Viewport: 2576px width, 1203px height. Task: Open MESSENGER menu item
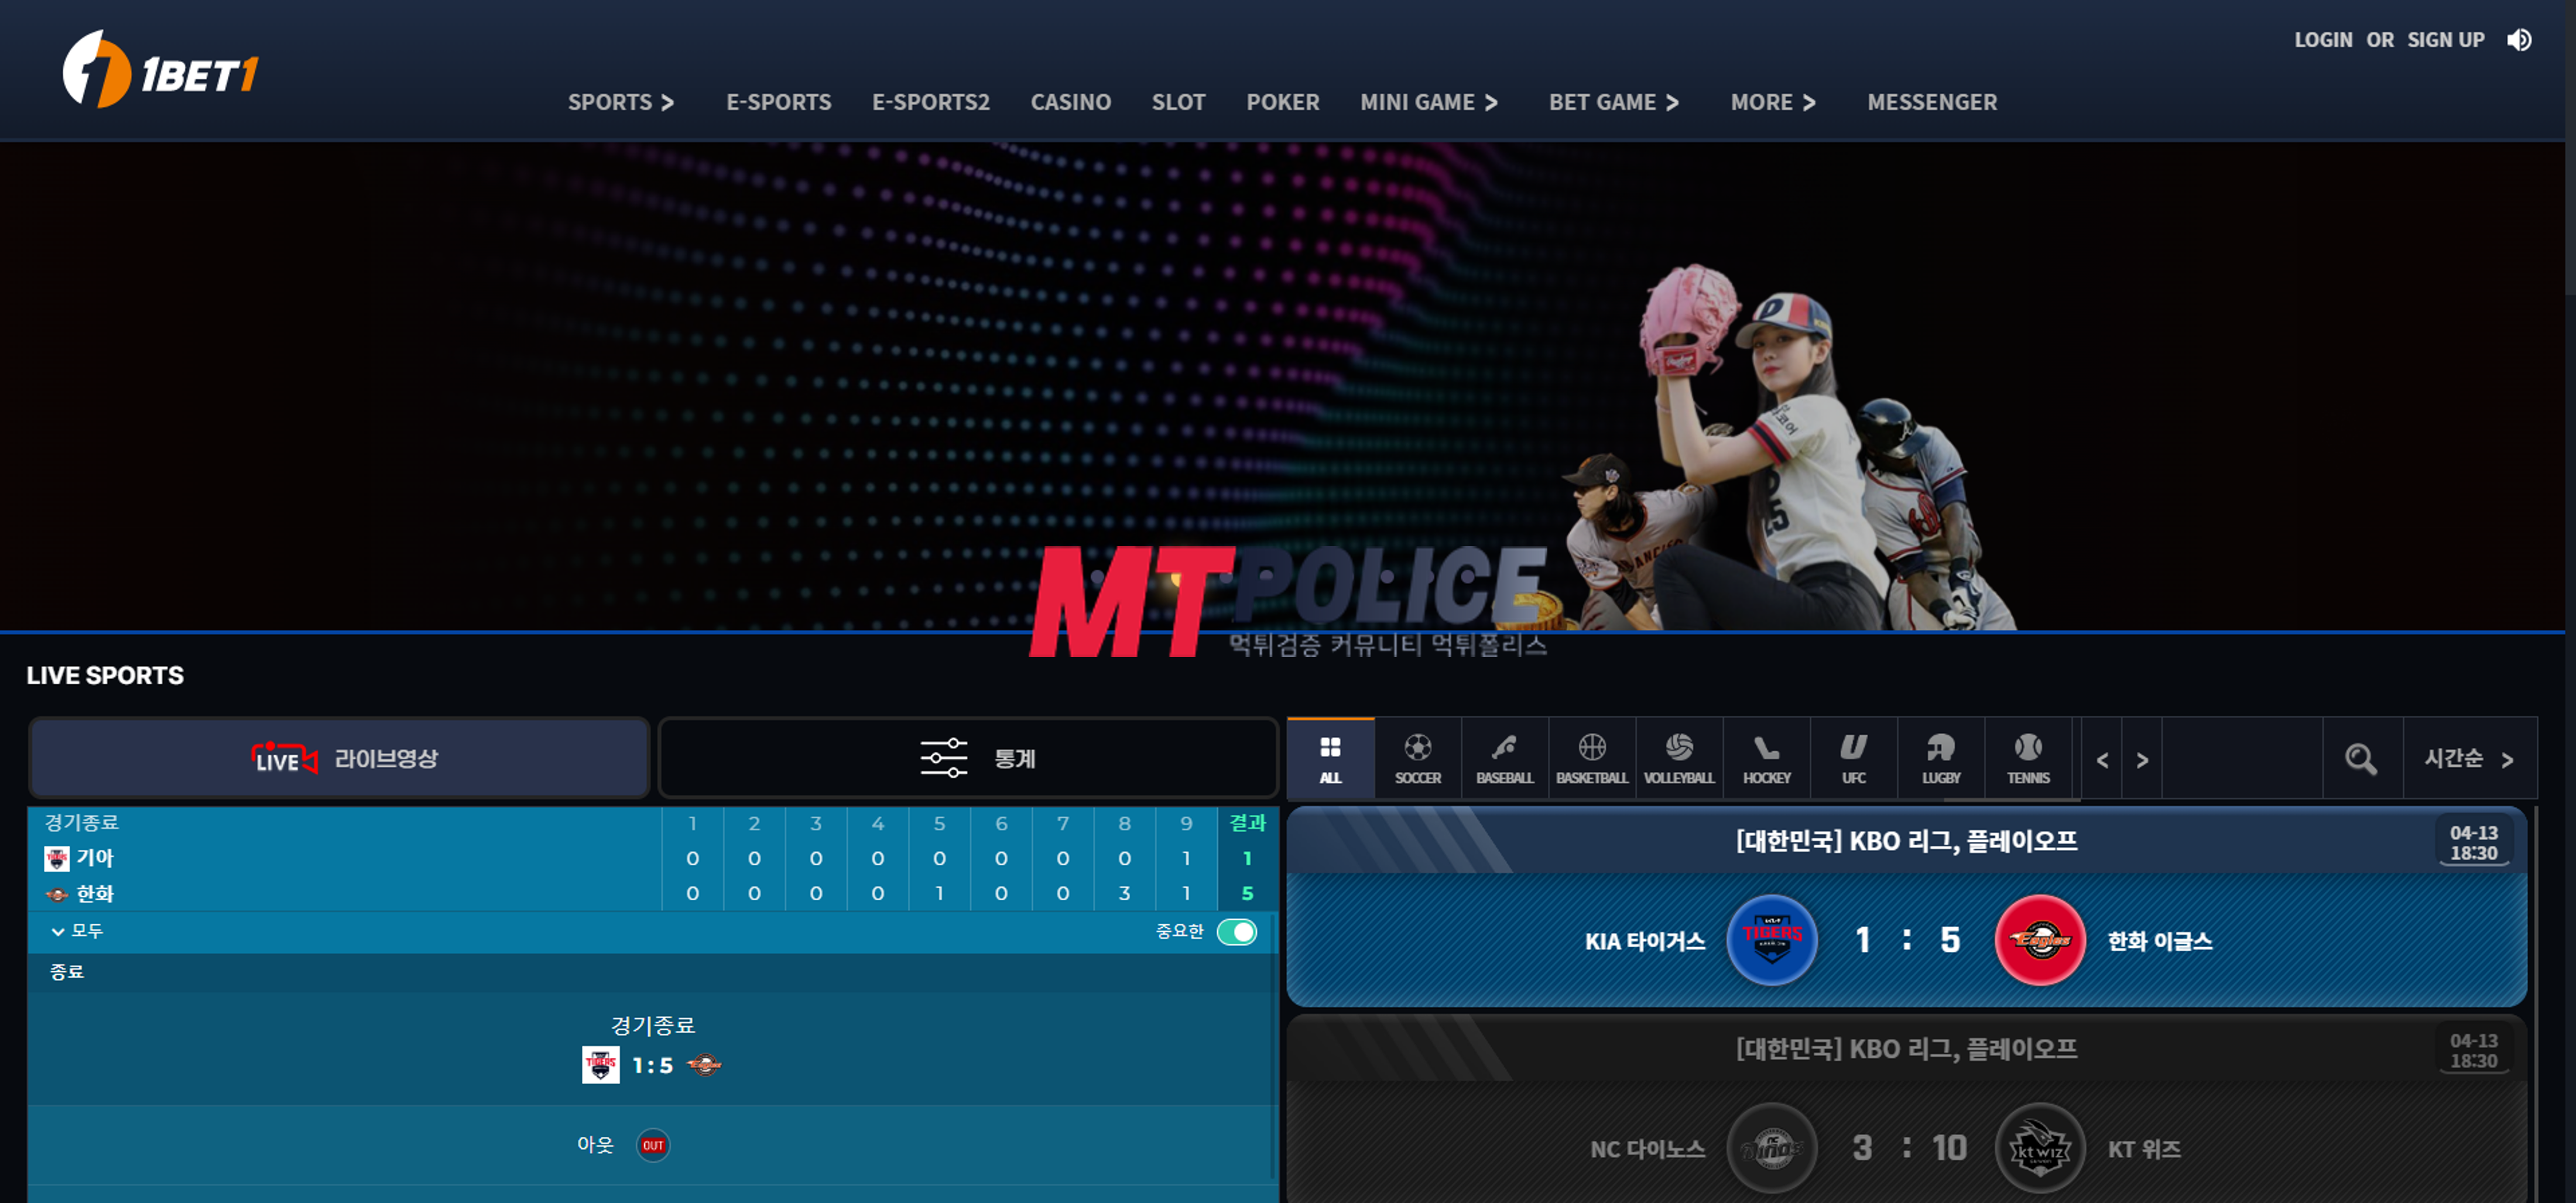pyautogui.click(x=1932, y=102)
